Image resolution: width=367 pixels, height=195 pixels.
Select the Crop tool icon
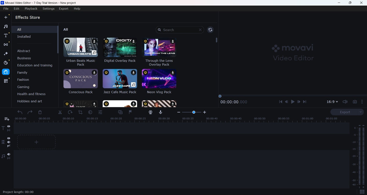[x=80, y=112]
